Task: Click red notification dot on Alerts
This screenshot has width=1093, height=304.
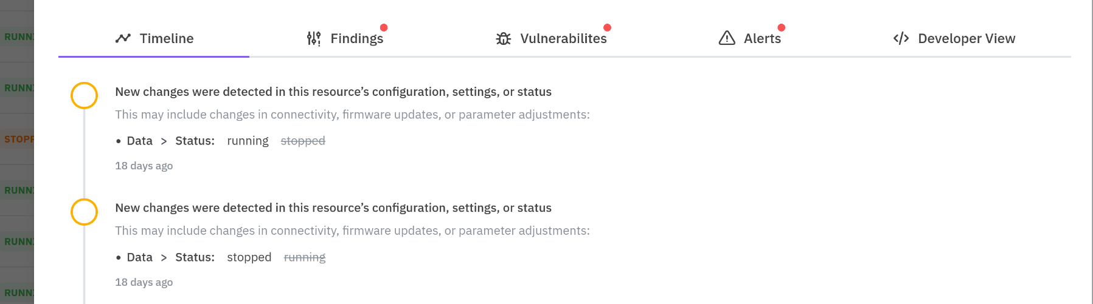Action: 782,27
